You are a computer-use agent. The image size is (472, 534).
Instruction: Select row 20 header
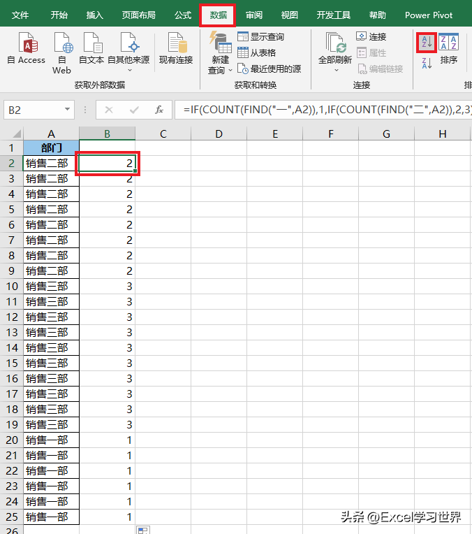(x=12, y=440)
